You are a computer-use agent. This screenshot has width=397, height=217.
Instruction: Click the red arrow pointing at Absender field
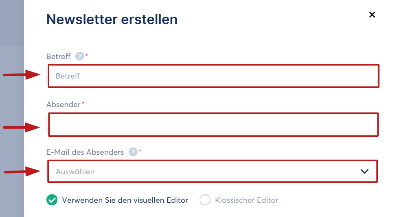pos(22,127)
